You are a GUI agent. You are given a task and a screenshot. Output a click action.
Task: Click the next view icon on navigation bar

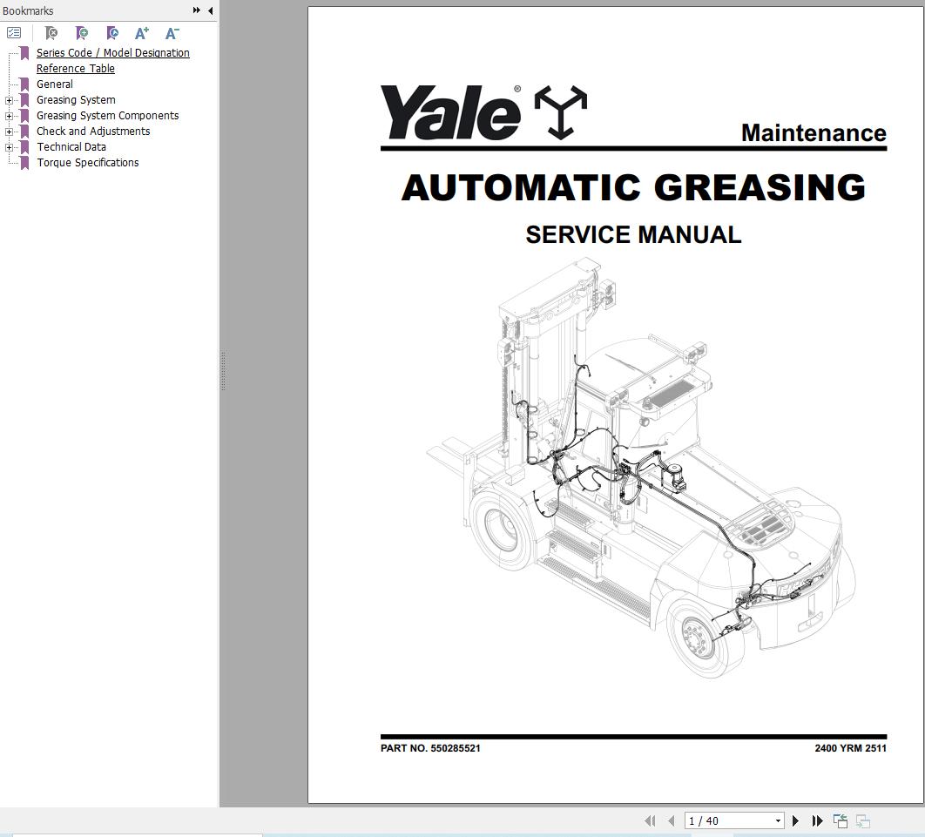point(862,820)
